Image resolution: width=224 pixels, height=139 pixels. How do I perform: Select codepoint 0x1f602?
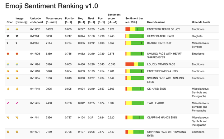(35, 29)
